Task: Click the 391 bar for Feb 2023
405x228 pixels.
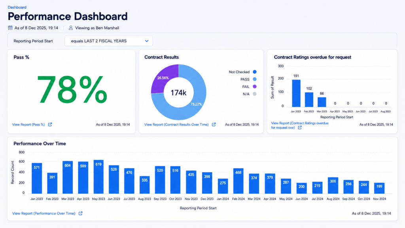Action: 52,183
